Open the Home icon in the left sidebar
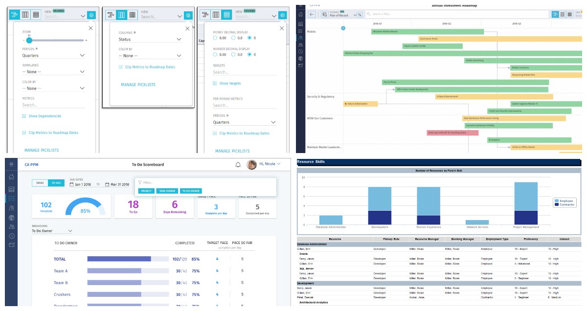 (x=11, y=177)
